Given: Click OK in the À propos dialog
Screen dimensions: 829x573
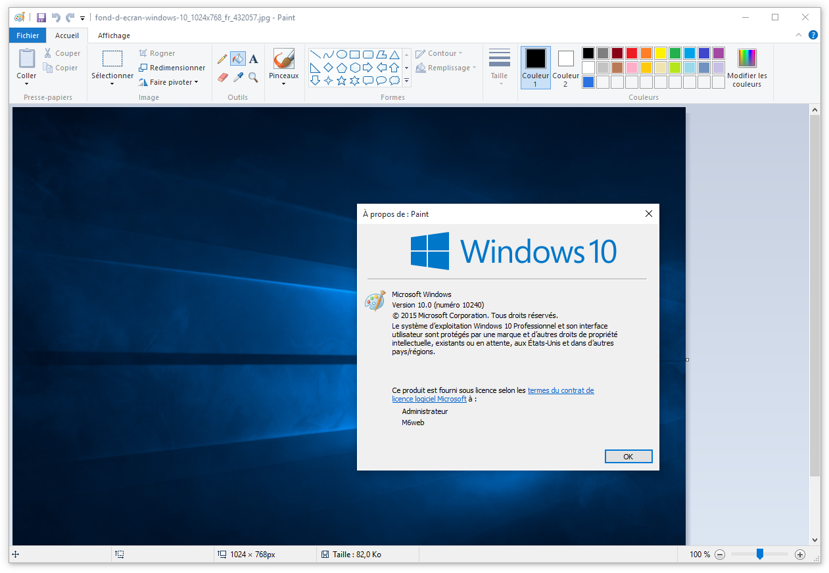Looking at the screenshot, I should [628, 457].
